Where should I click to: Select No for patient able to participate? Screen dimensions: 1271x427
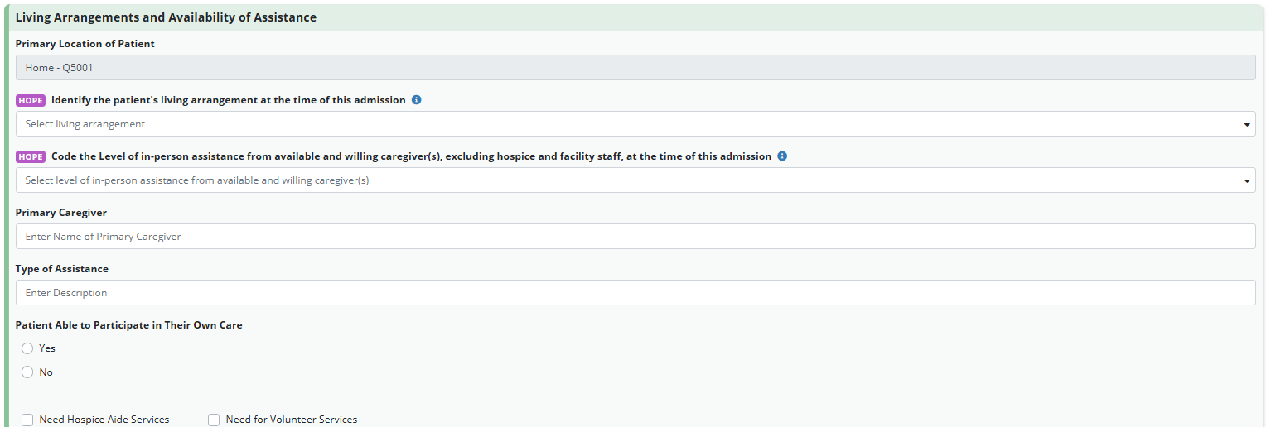pos(27,372)
